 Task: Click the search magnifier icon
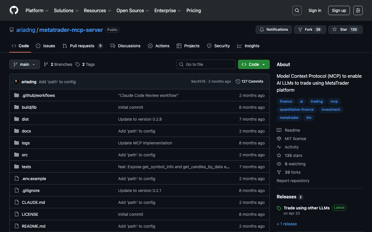[297, 10]
